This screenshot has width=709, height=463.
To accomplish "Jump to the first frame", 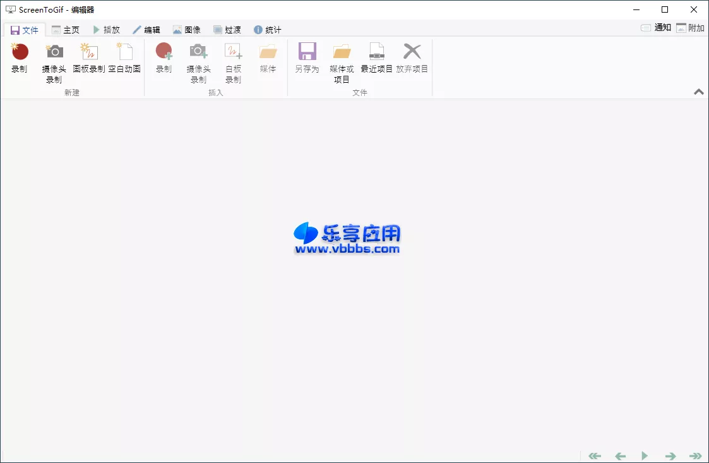I will click(x=594, y=455).
